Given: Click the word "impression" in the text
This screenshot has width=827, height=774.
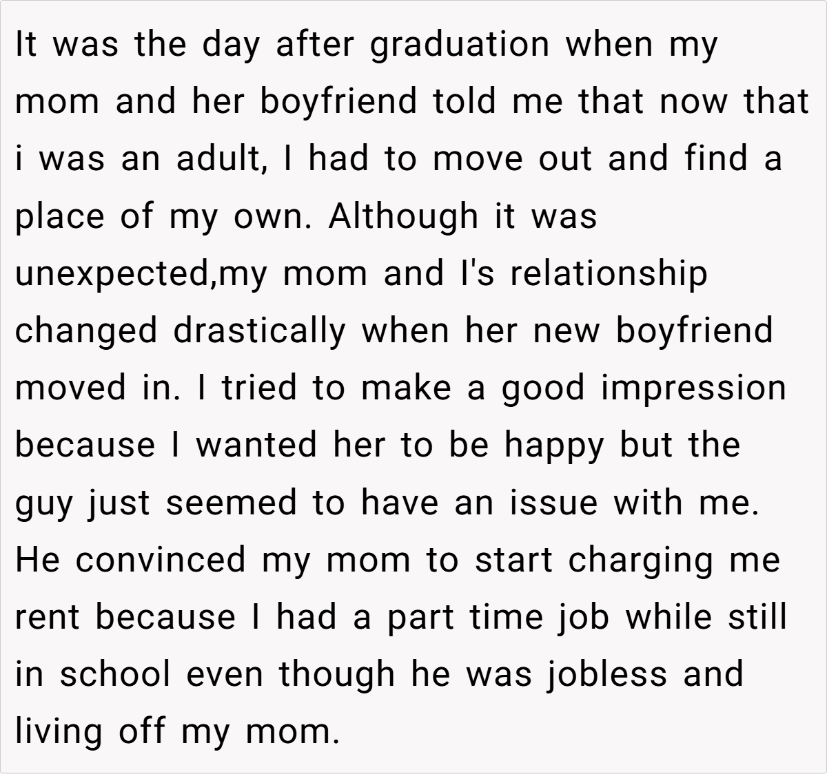Looking at the screenshot, I should 693,388.
